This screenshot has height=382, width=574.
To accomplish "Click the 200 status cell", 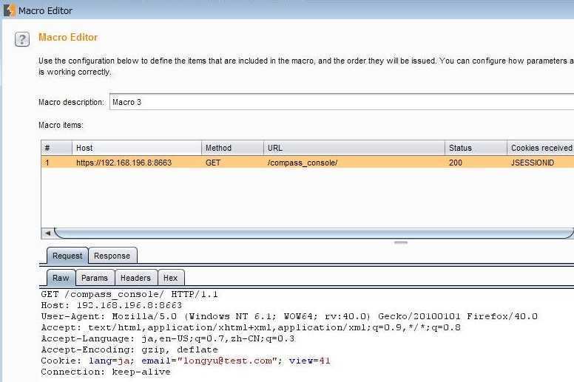I will tap(456, 163).
